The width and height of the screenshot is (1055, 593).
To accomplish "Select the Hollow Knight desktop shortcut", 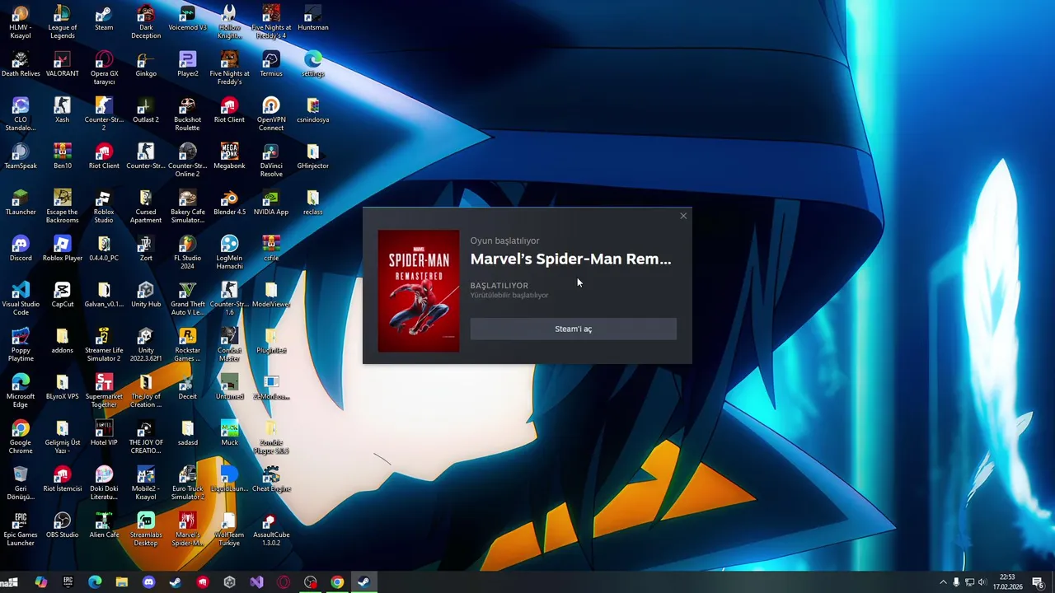I will pos(229,22).
